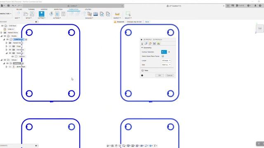
Task: Click the Undo arrow
Action: click(x=13, y=5)
